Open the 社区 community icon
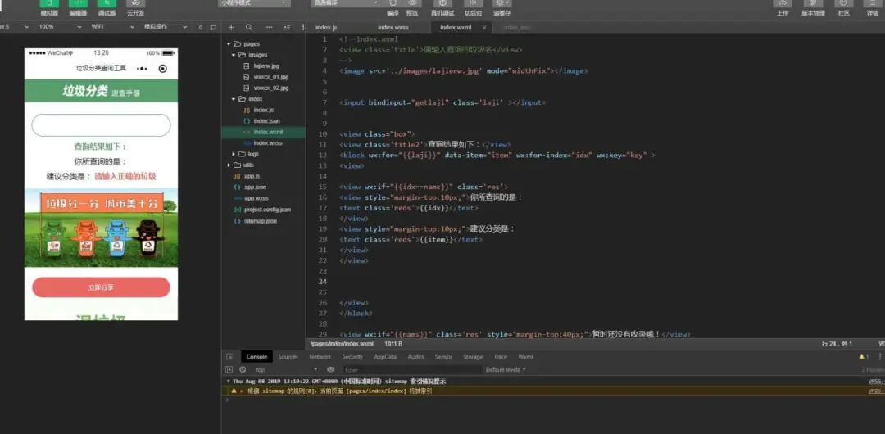 pyautogui.click(x=844, y=3)
